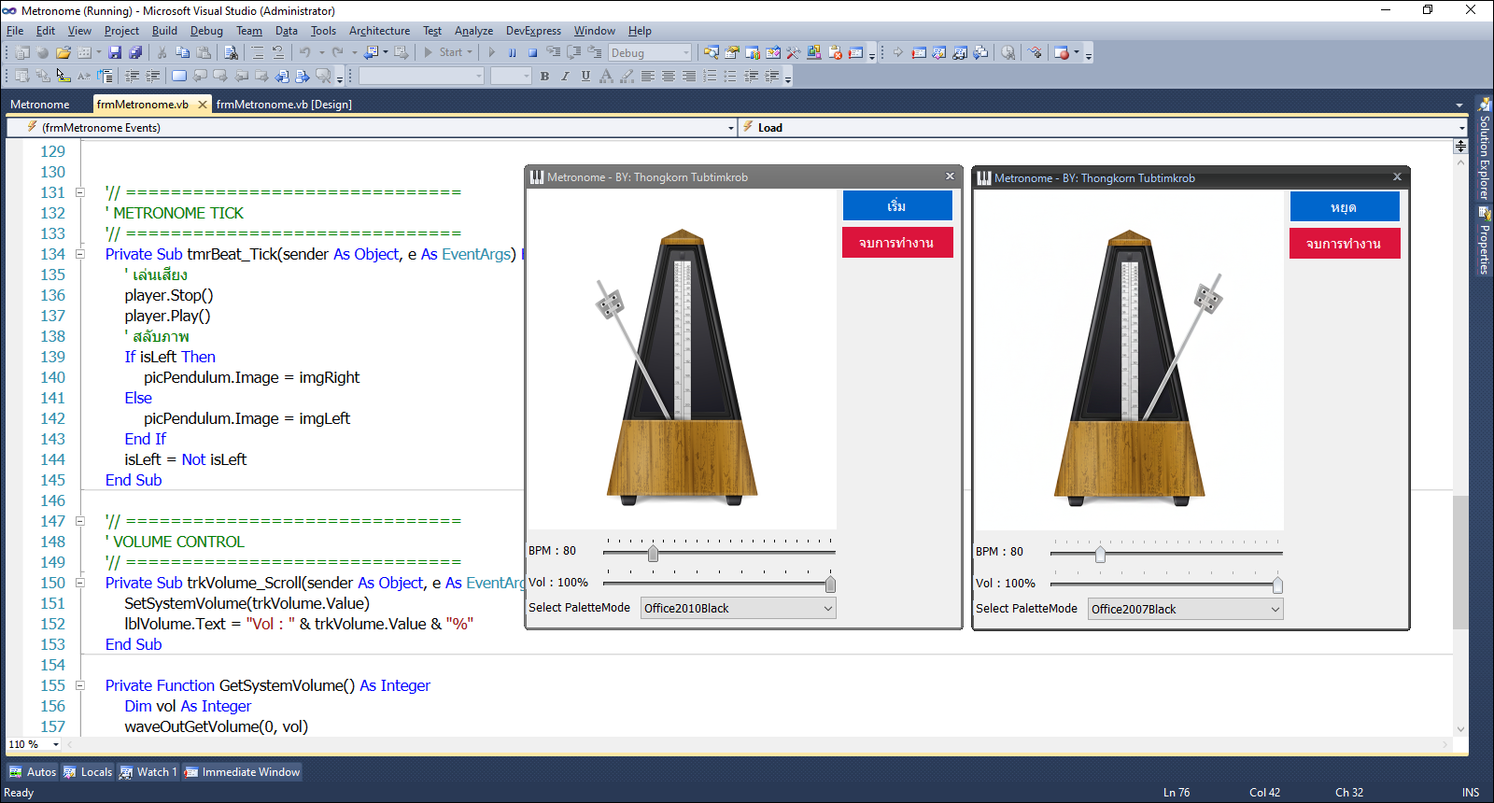Toggle Bold formatting in toolbar
1494x803 pixels.
pos(544,77)
